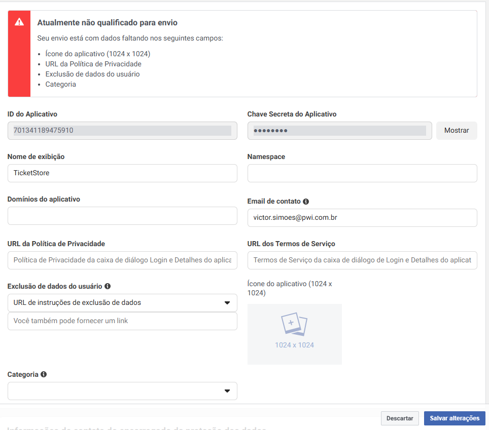
Task: Click the info icon beside Categoria
Action: coord(44,374)
